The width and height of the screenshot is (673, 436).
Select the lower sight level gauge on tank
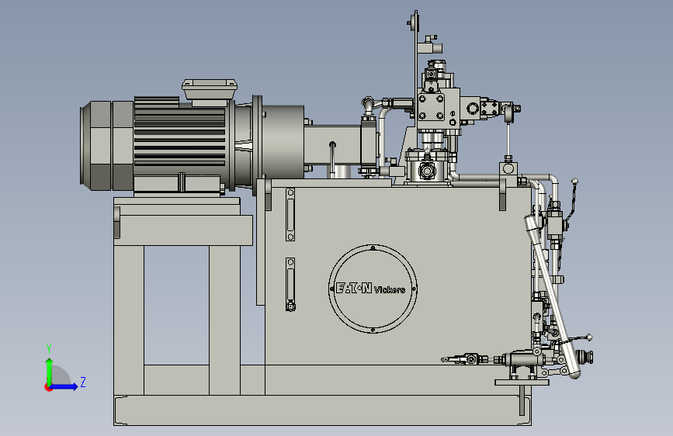[x=290, y=284]
